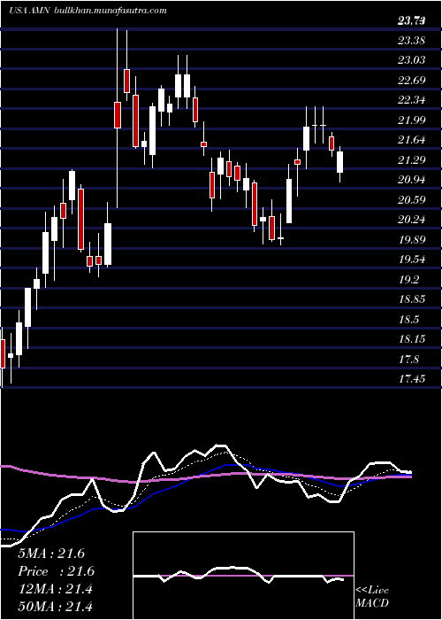This screenshot has width=442, height=620.
Task: Click the 19.2 price axis label
Action: pyautogui.click(x=408, y=280)
